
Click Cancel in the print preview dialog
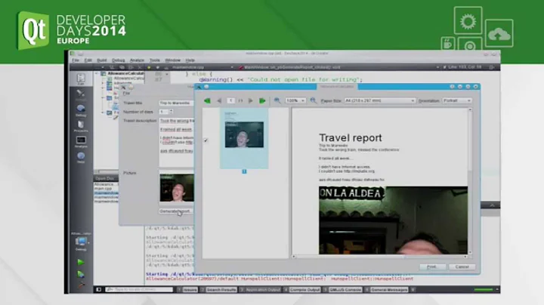(x=462, y=267)
